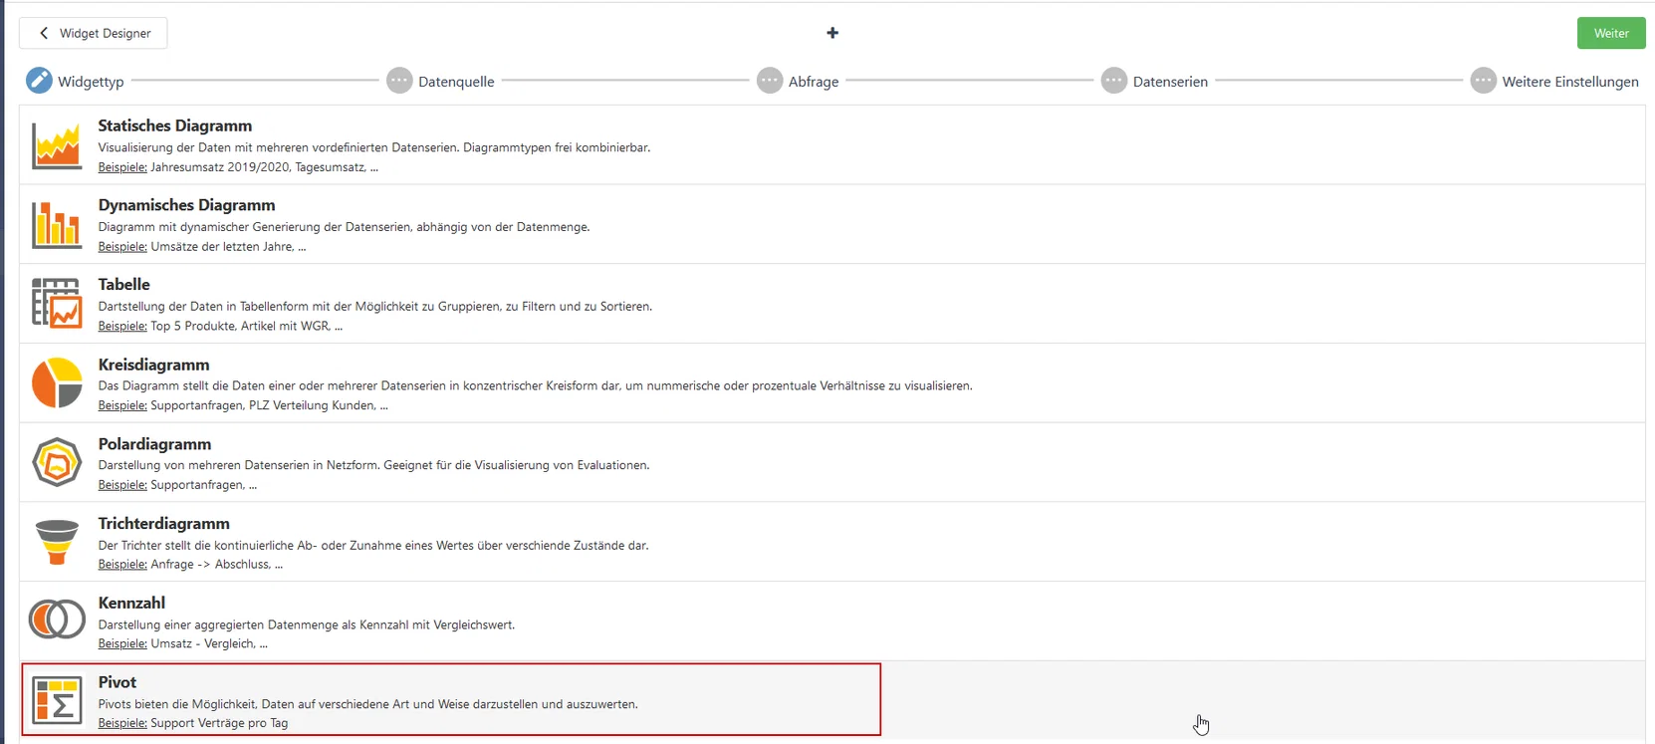Image resolution: width=1655 pixels, height=744 pixels.
Task: Select the Pivot title
Action: (x=118, y=682)
